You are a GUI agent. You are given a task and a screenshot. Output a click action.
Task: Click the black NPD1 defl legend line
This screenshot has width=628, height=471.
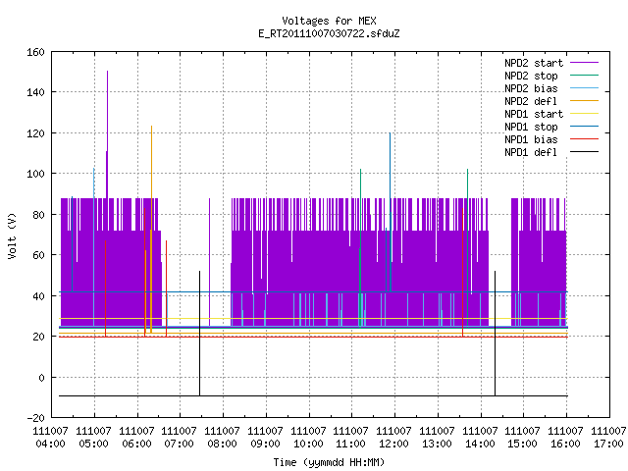click(x=585, y=152)
